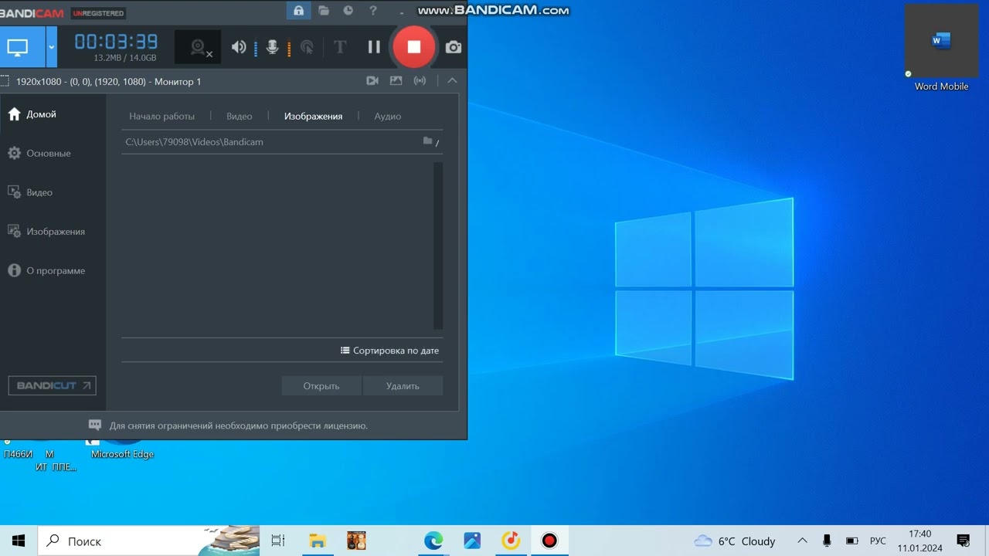
Task: Select the Изображения tab at top
Action: pos(313,117)
